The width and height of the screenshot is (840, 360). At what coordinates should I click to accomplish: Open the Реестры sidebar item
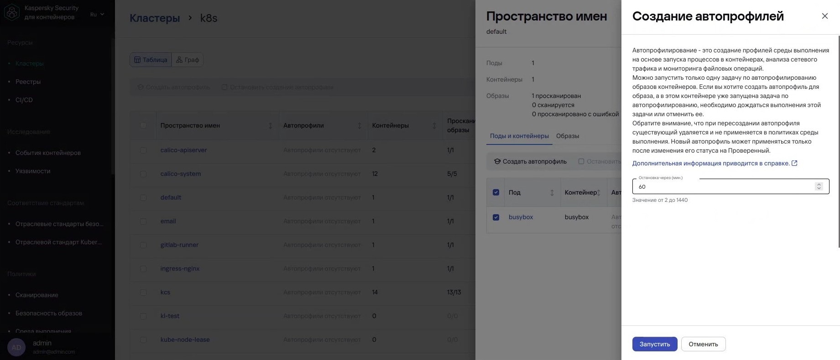(28, 82)
